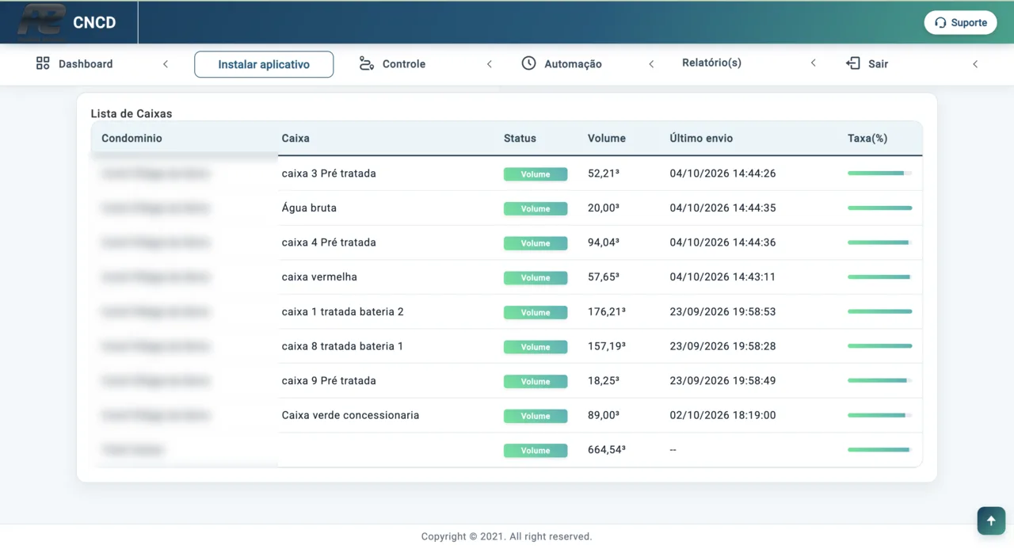Expand the Automação menu chevron

pyautogui.click(x=651, y=64)
